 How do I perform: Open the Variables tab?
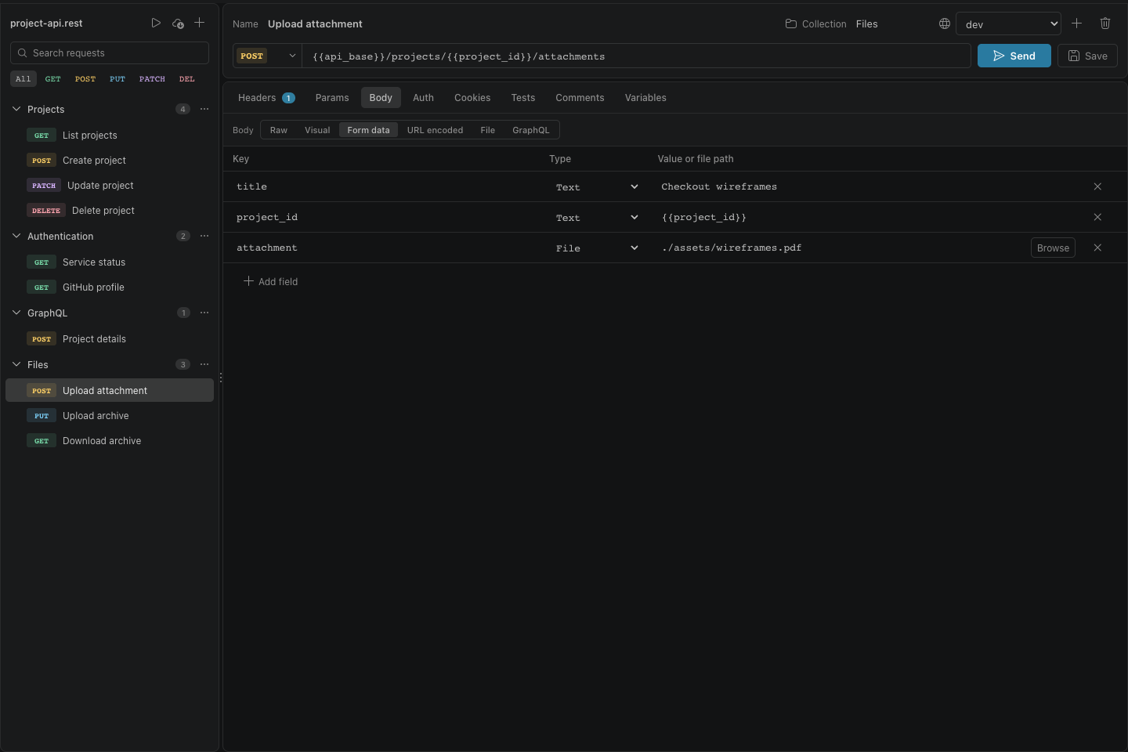pos(645,97)
